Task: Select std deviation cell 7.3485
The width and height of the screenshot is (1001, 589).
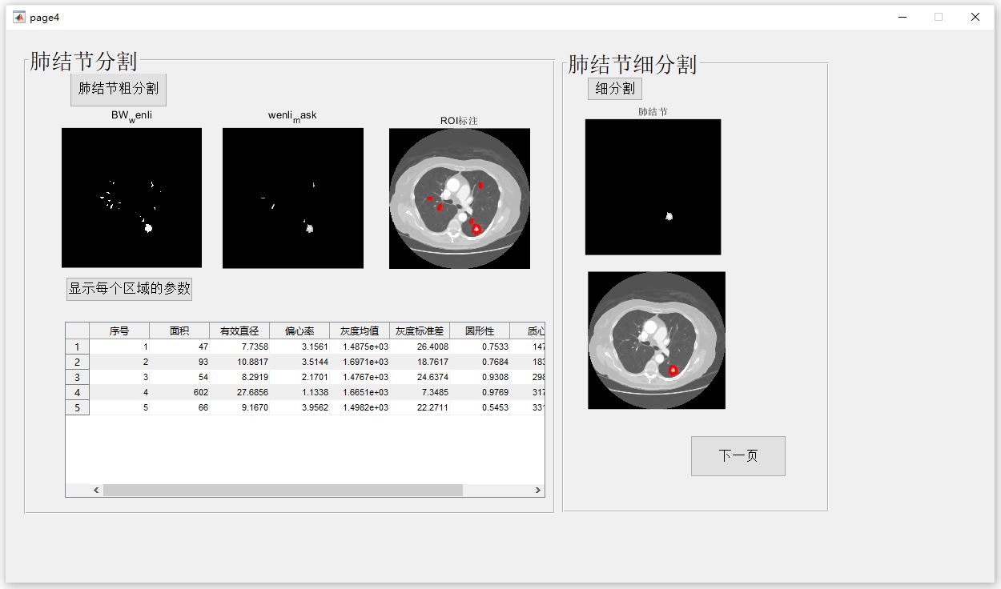Action: [x=420, y=392]
